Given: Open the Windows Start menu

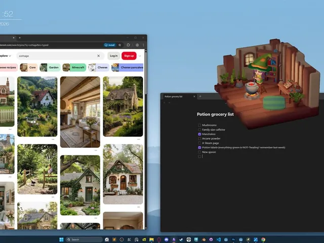Looking at the screenshot, I should pos(61,239).
